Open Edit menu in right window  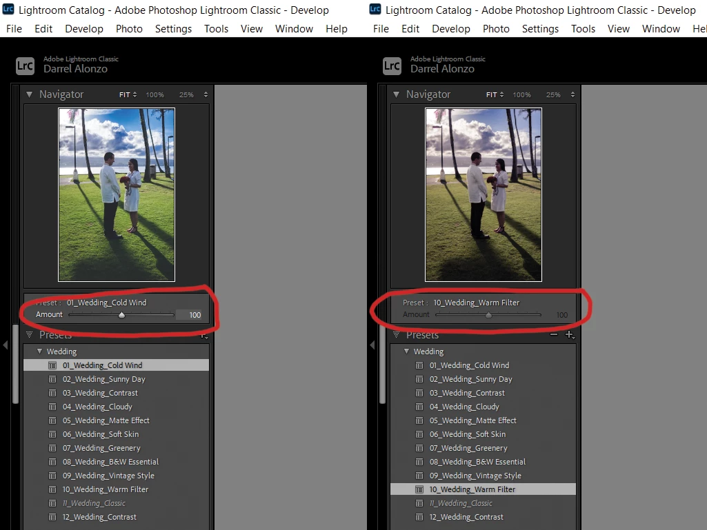coord(410,29)
